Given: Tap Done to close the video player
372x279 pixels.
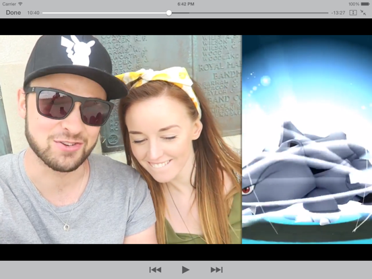Looking at the screenshot, I should [13, 13].
